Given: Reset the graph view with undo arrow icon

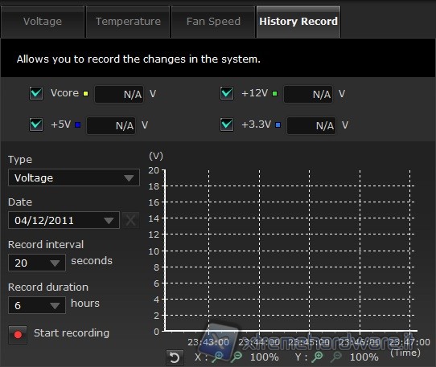Looking at the screenshot, I should [175, 357].
